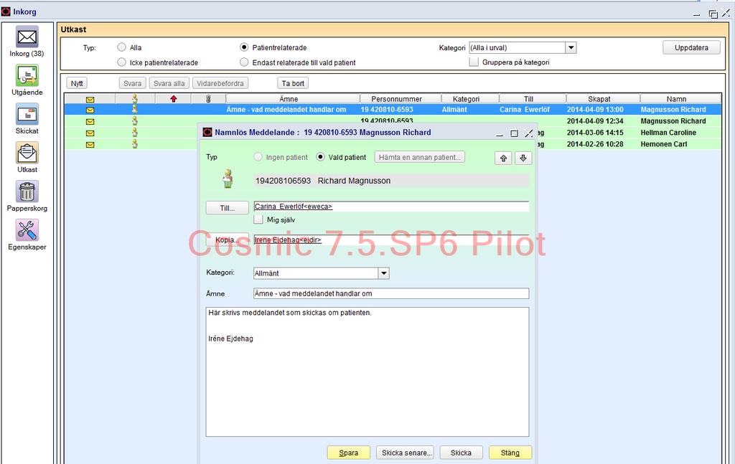
Task: Open copy recipient picker with Kopia button
Action: (228, 240)
